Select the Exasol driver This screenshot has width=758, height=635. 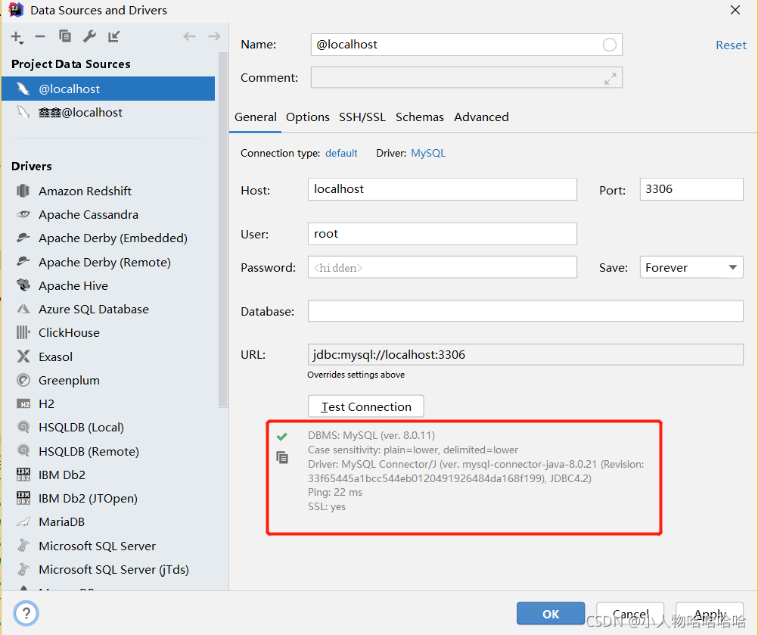coord(55,357)
